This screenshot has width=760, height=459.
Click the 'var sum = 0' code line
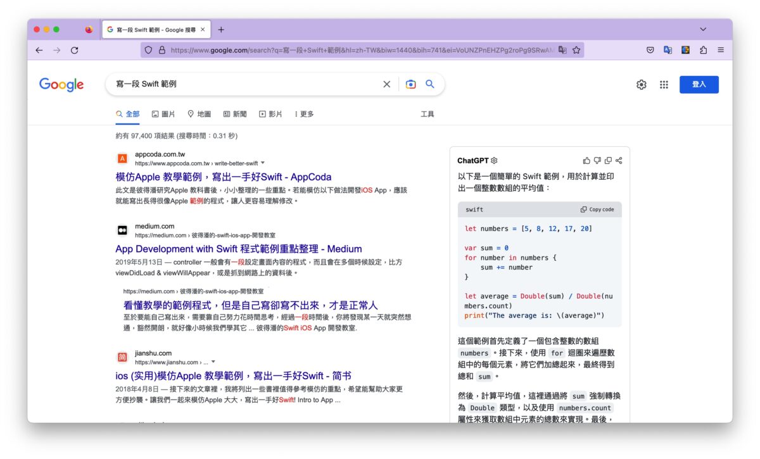(x=486, y=248)
